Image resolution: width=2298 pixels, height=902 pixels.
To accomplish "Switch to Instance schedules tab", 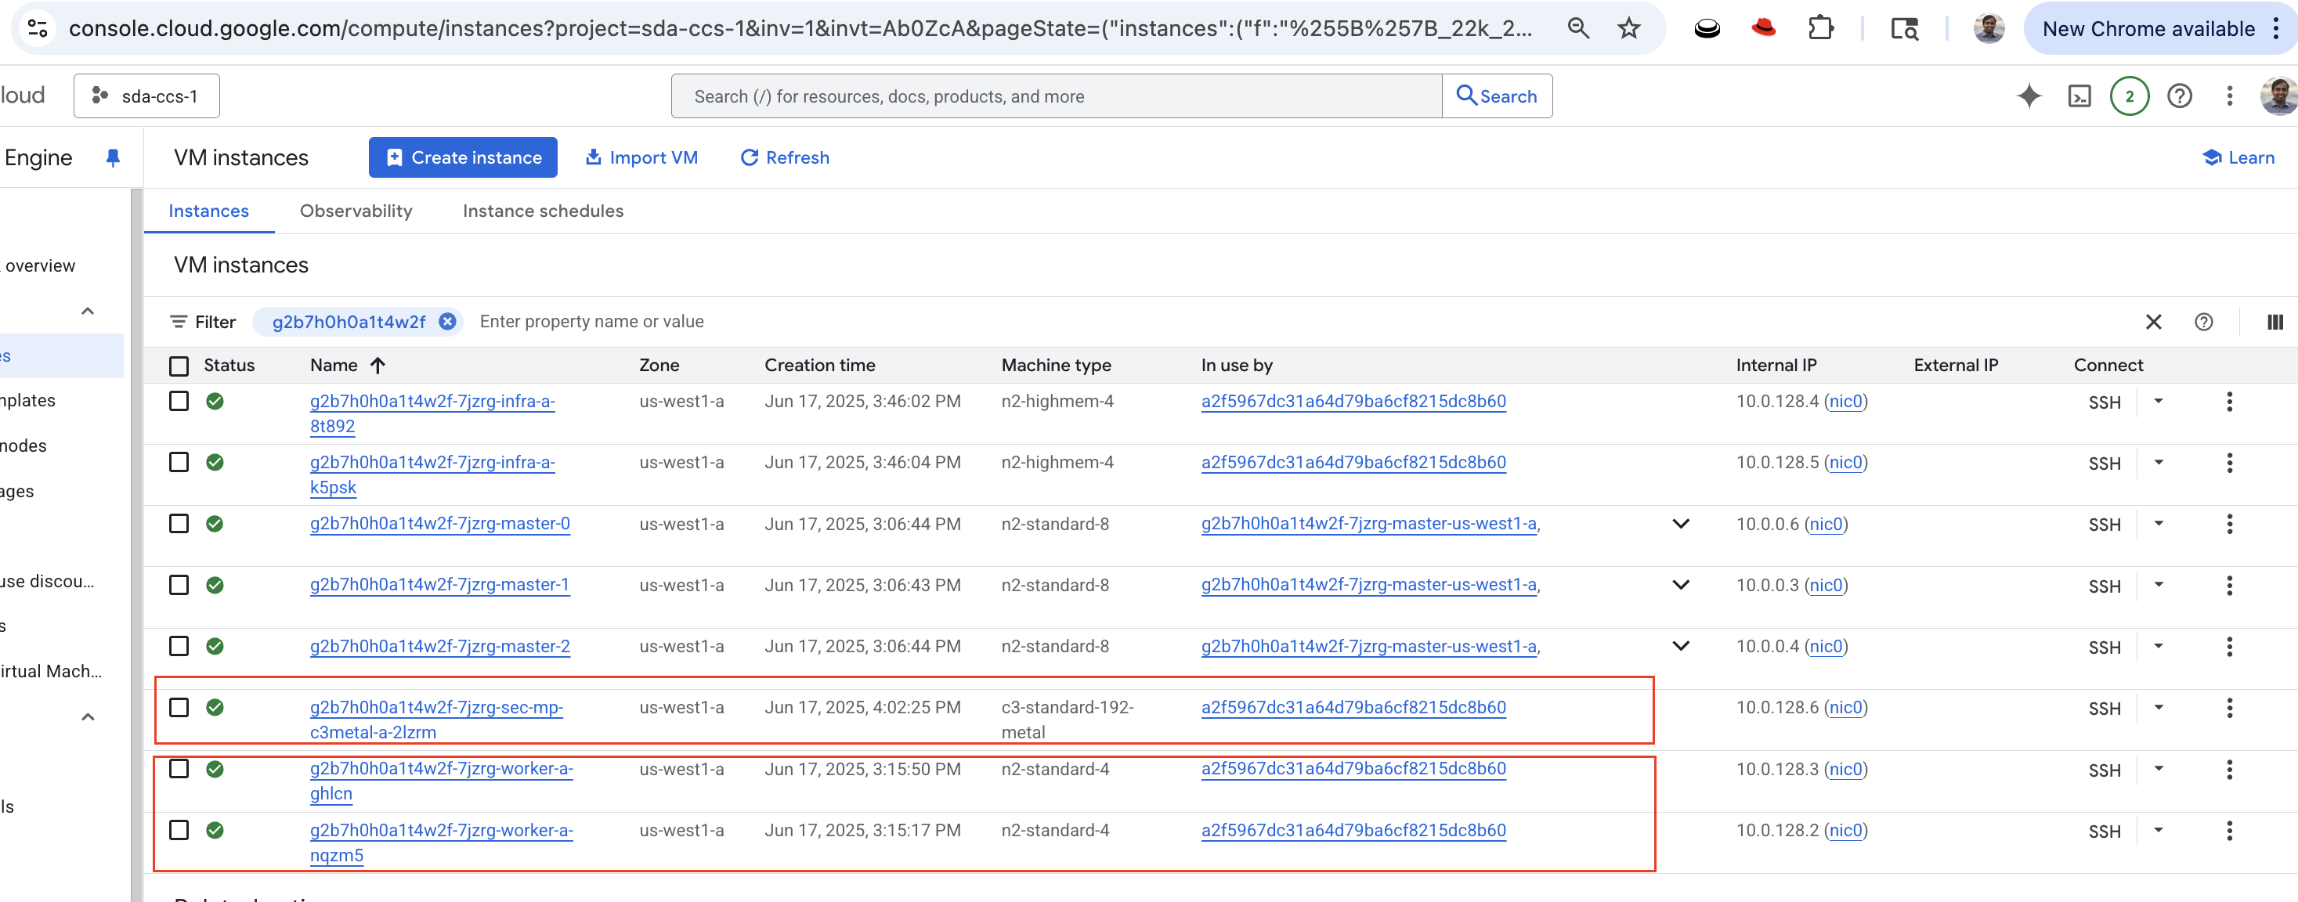I will 542,211.
